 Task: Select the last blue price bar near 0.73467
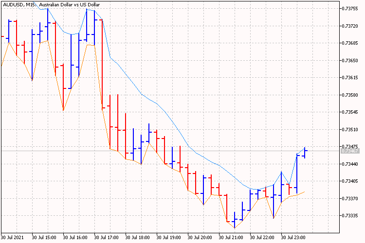(x=305, y=153)
